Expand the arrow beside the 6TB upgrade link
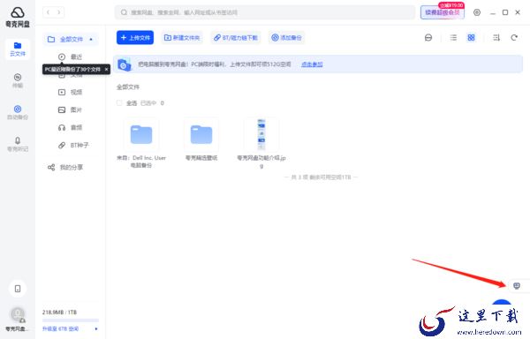Screen dimensions: 530x339 [96, 328]
